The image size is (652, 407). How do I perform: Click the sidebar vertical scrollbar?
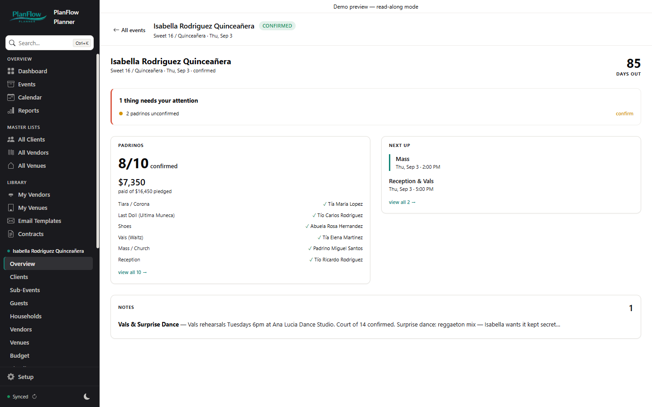[x=97, y=151]
